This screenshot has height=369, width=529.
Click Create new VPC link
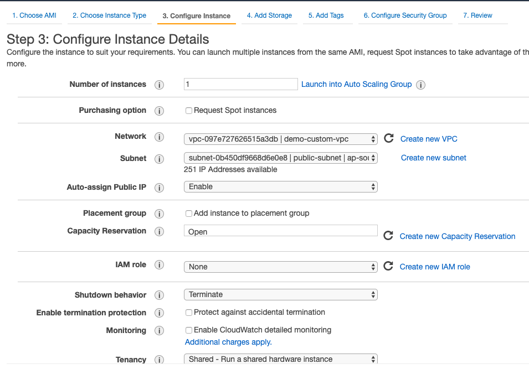point(429,139)
